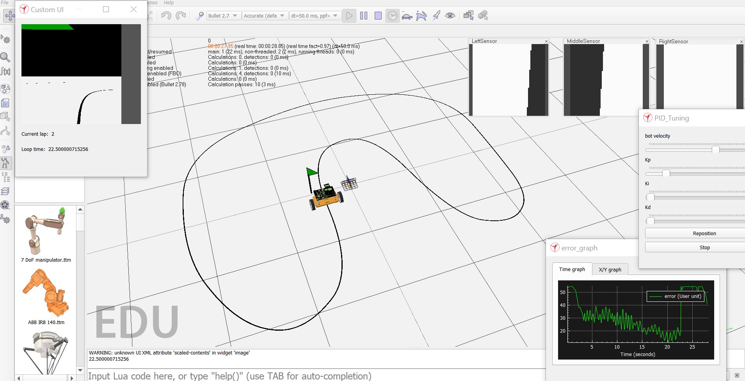Image resolution: width=745 pixels, height=381 pixels.
Task: Click the simulation time 00:00:27.95 readout
Action: 220,46
